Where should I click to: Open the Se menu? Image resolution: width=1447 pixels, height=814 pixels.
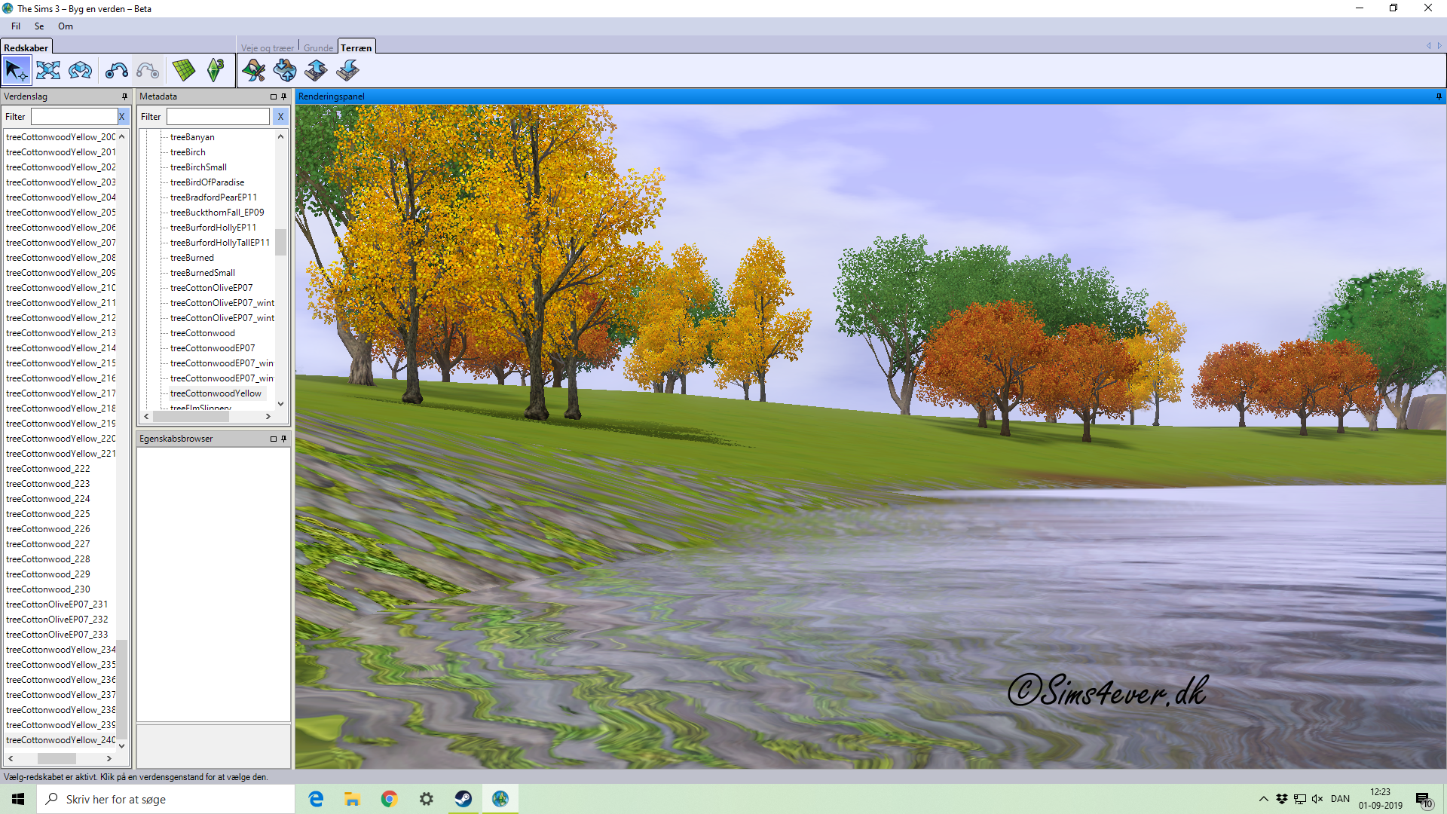pos(39,26)
